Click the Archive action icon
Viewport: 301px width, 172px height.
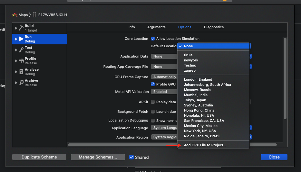(21, 83)
